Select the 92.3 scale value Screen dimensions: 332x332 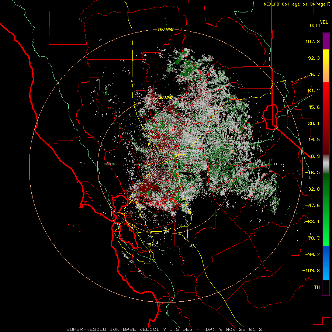tap(314, 58)
